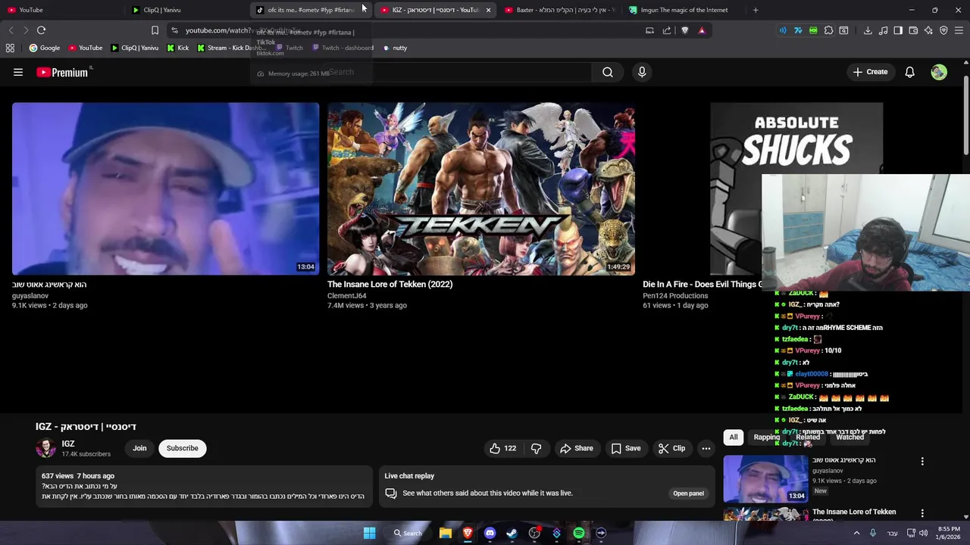Image resolution: width=970 pixels, height=545 pixels.
Task: Switch to the Baxter YouTube tab
Action: click(x=559, y=10)
